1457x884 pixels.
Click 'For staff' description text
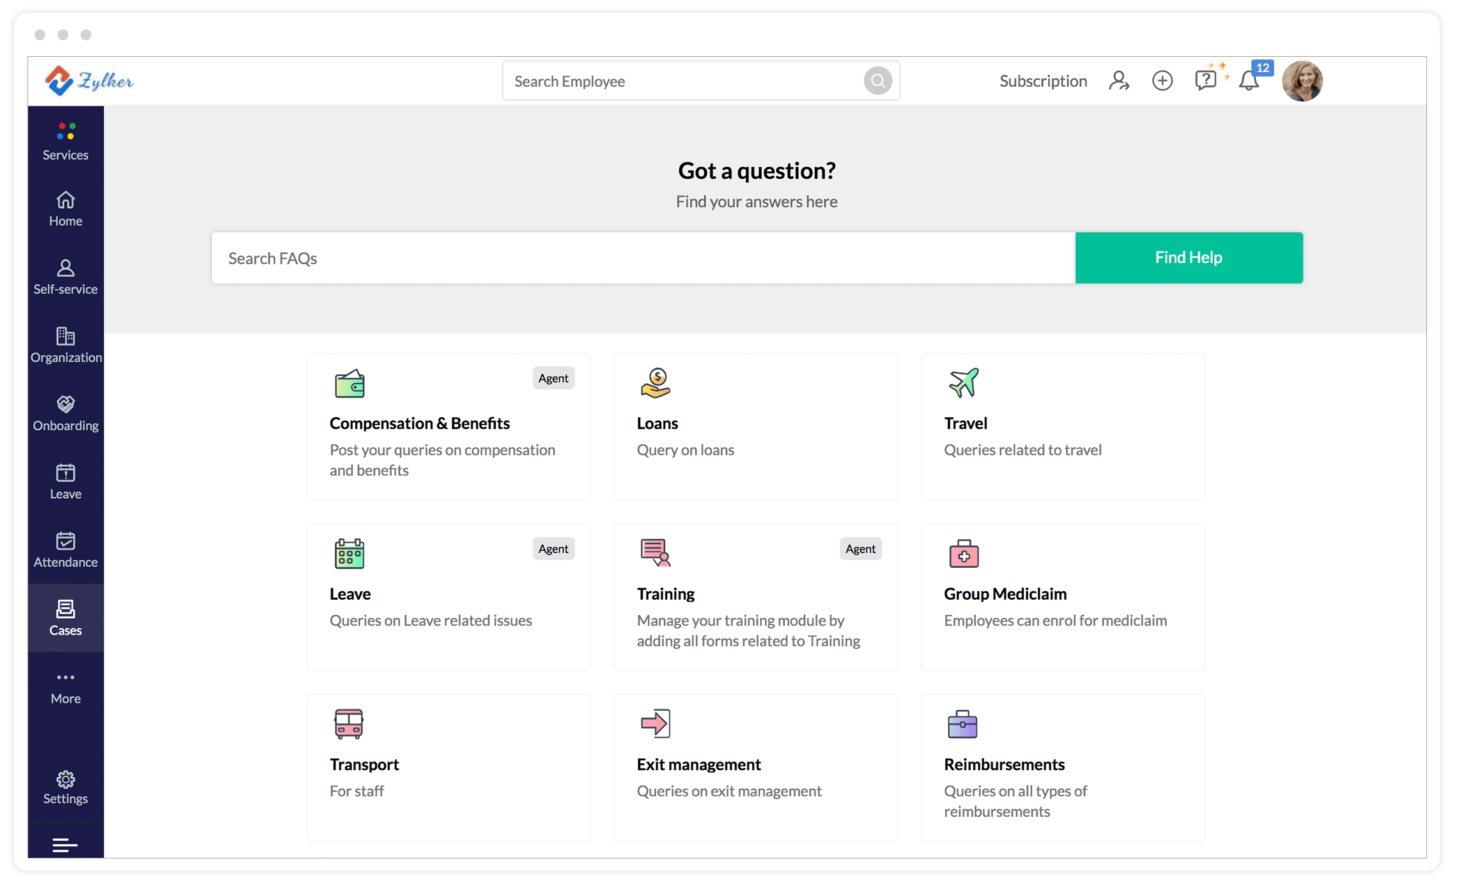(x=357, y=791)
